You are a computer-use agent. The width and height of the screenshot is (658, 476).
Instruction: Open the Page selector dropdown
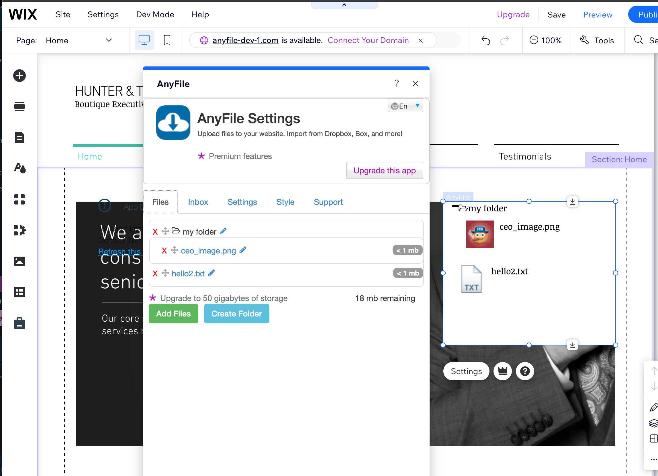79,40
